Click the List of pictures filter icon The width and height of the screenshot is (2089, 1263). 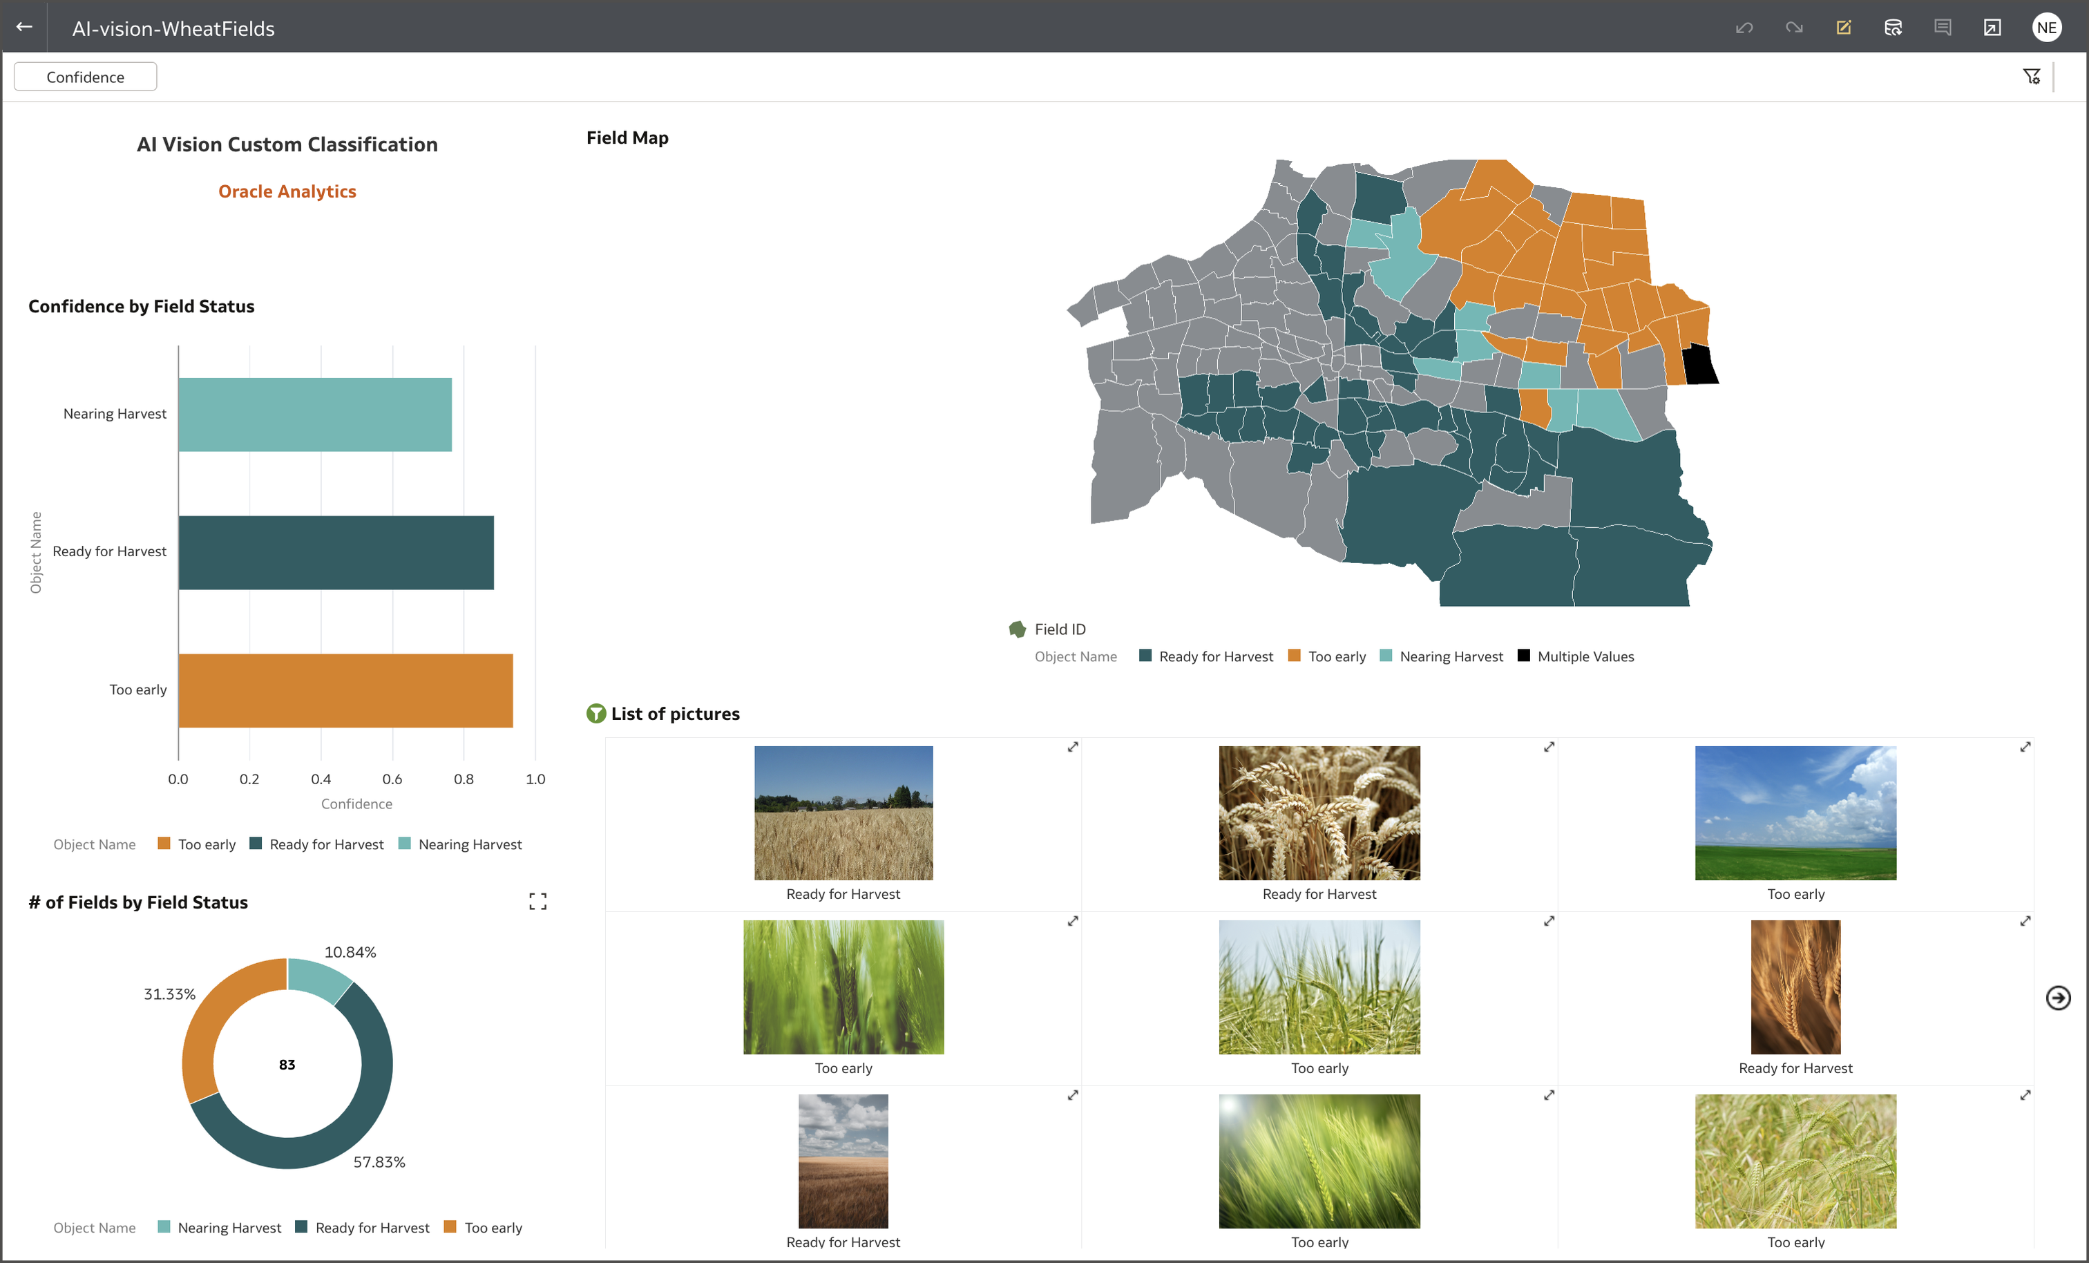click(x=596, y=713)
